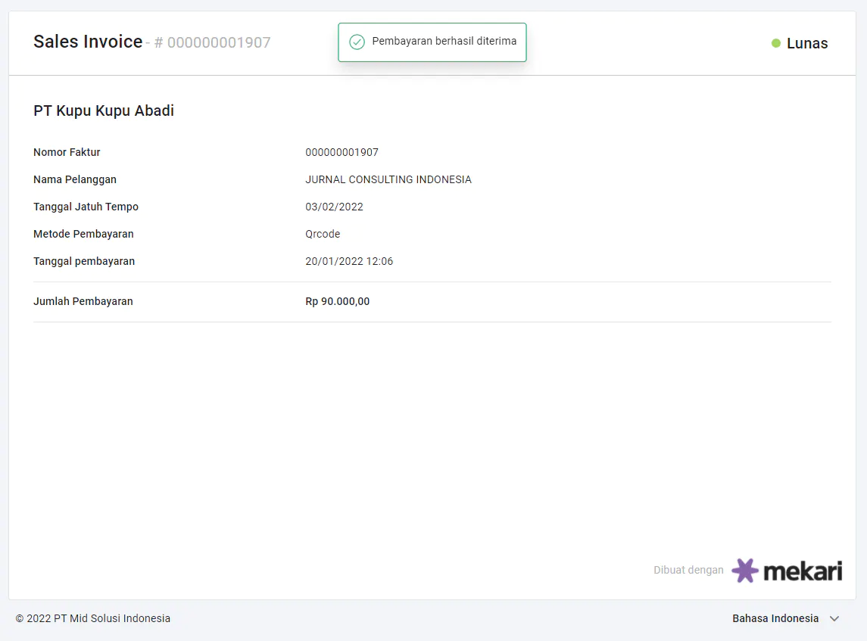This screenshot has height=641, width=867.
Task: Click customer name JURNAL CONSULTING INDONESIA
Action: [388, 179]
